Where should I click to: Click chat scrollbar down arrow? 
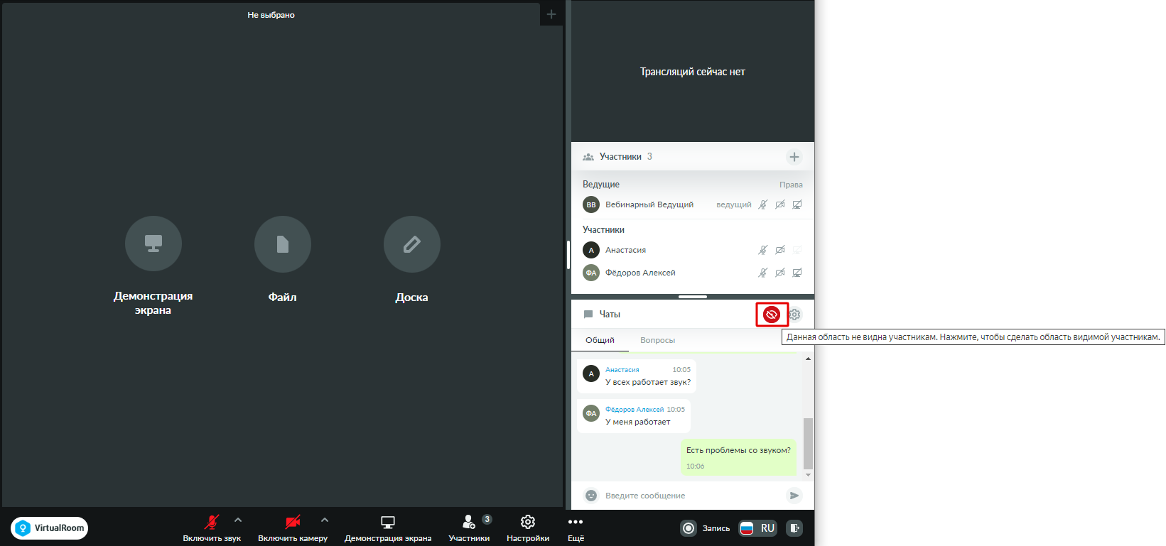(x=808, y=475)
